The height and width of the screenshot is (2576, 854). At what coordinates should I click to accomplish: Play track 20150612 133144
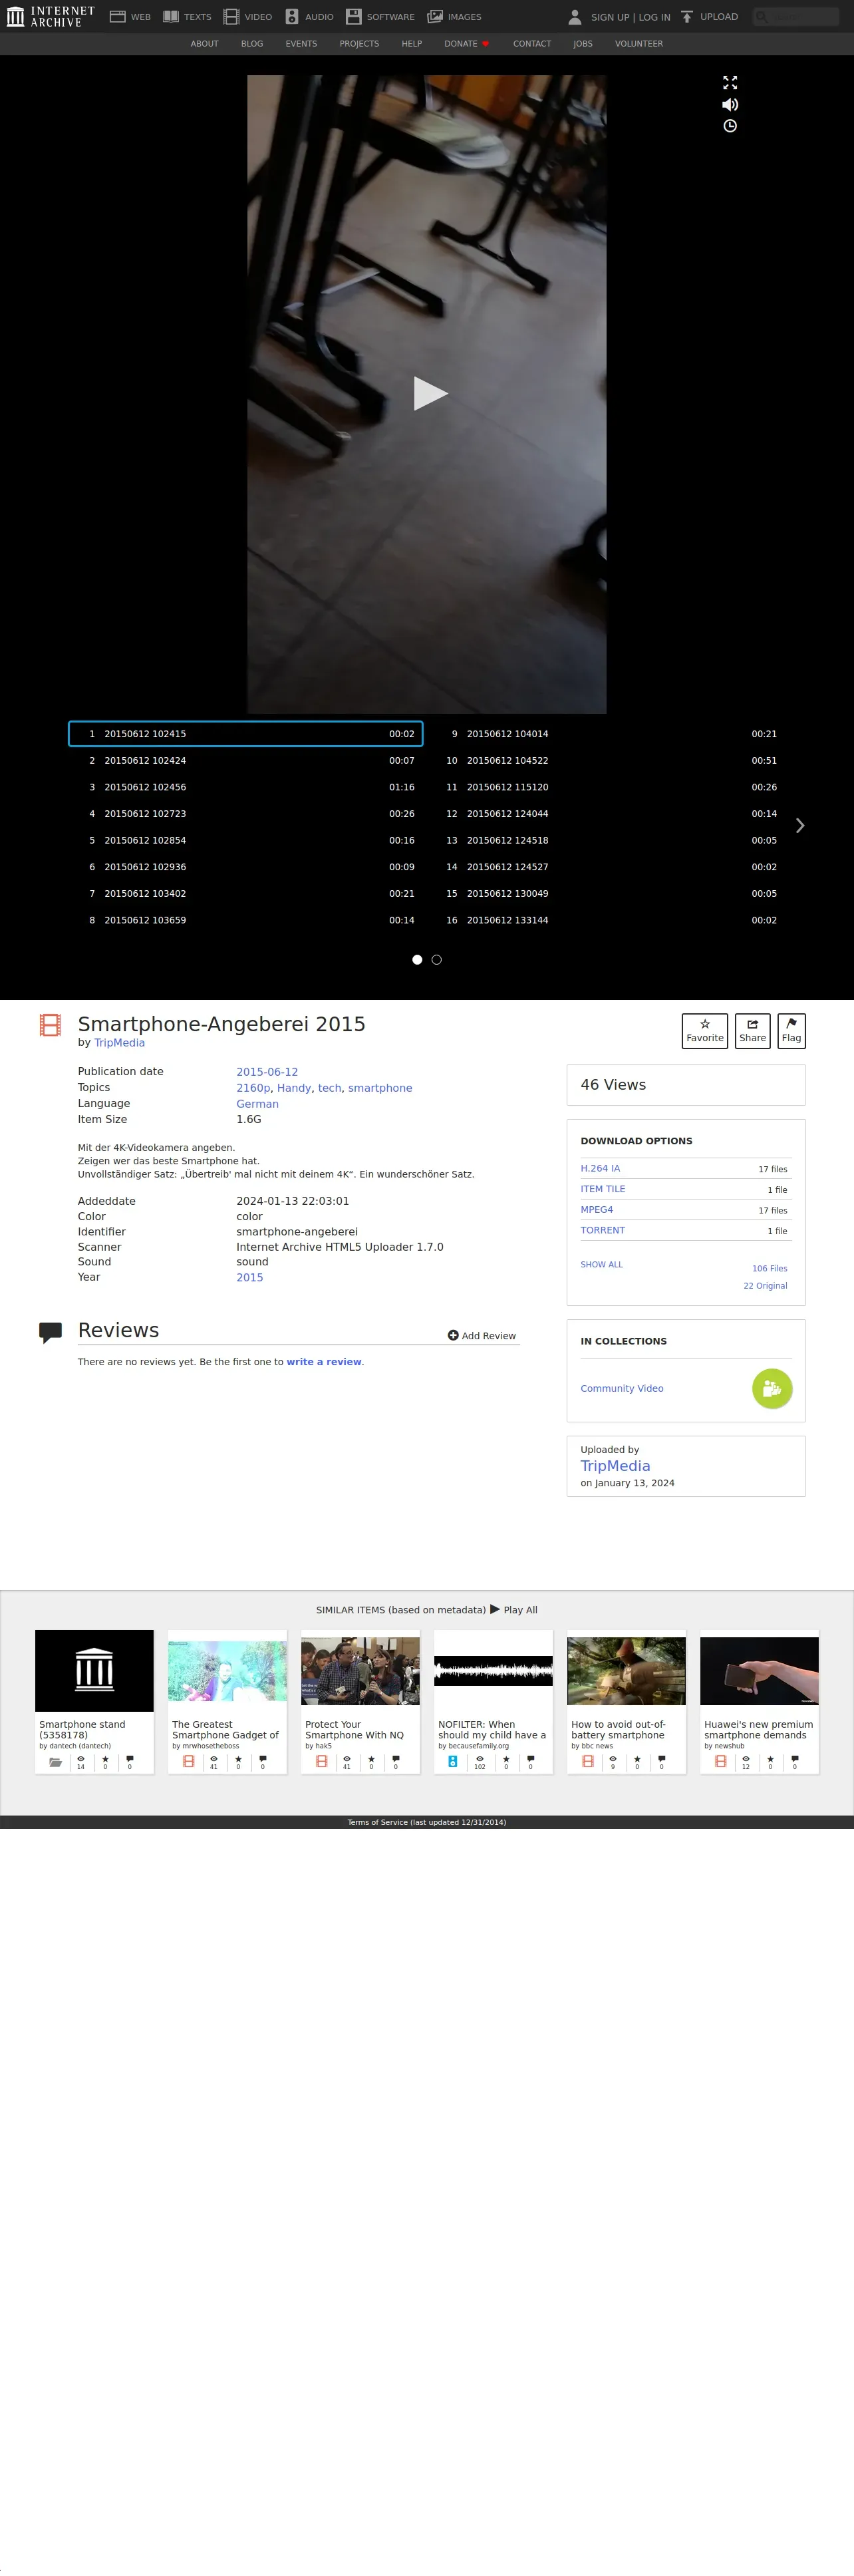(x=609, y=920)
